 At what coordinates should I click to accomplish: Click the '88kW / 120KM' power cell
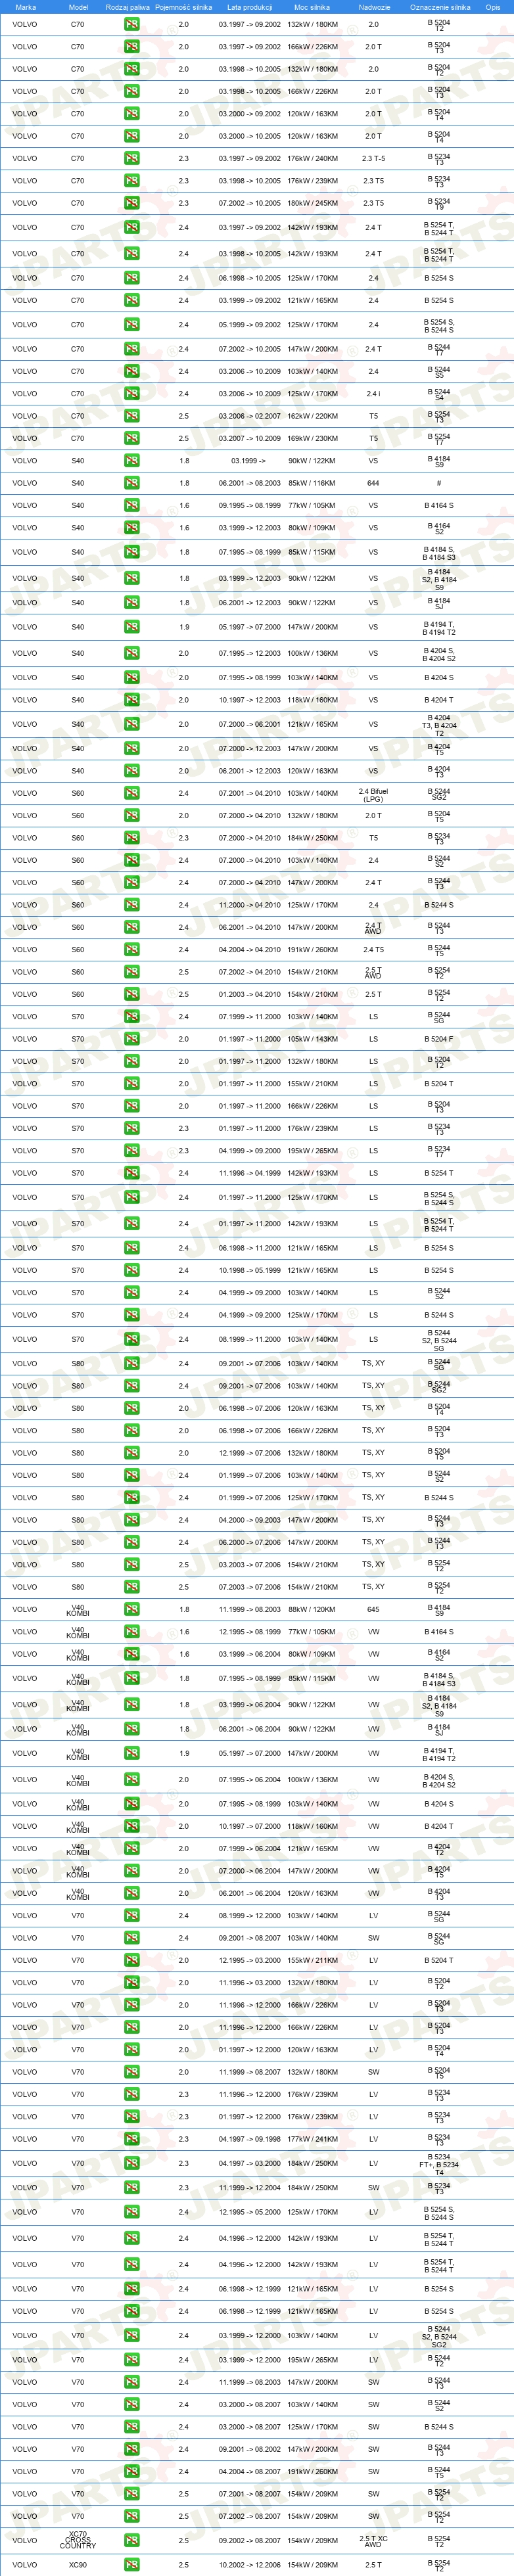(313, 1609)
